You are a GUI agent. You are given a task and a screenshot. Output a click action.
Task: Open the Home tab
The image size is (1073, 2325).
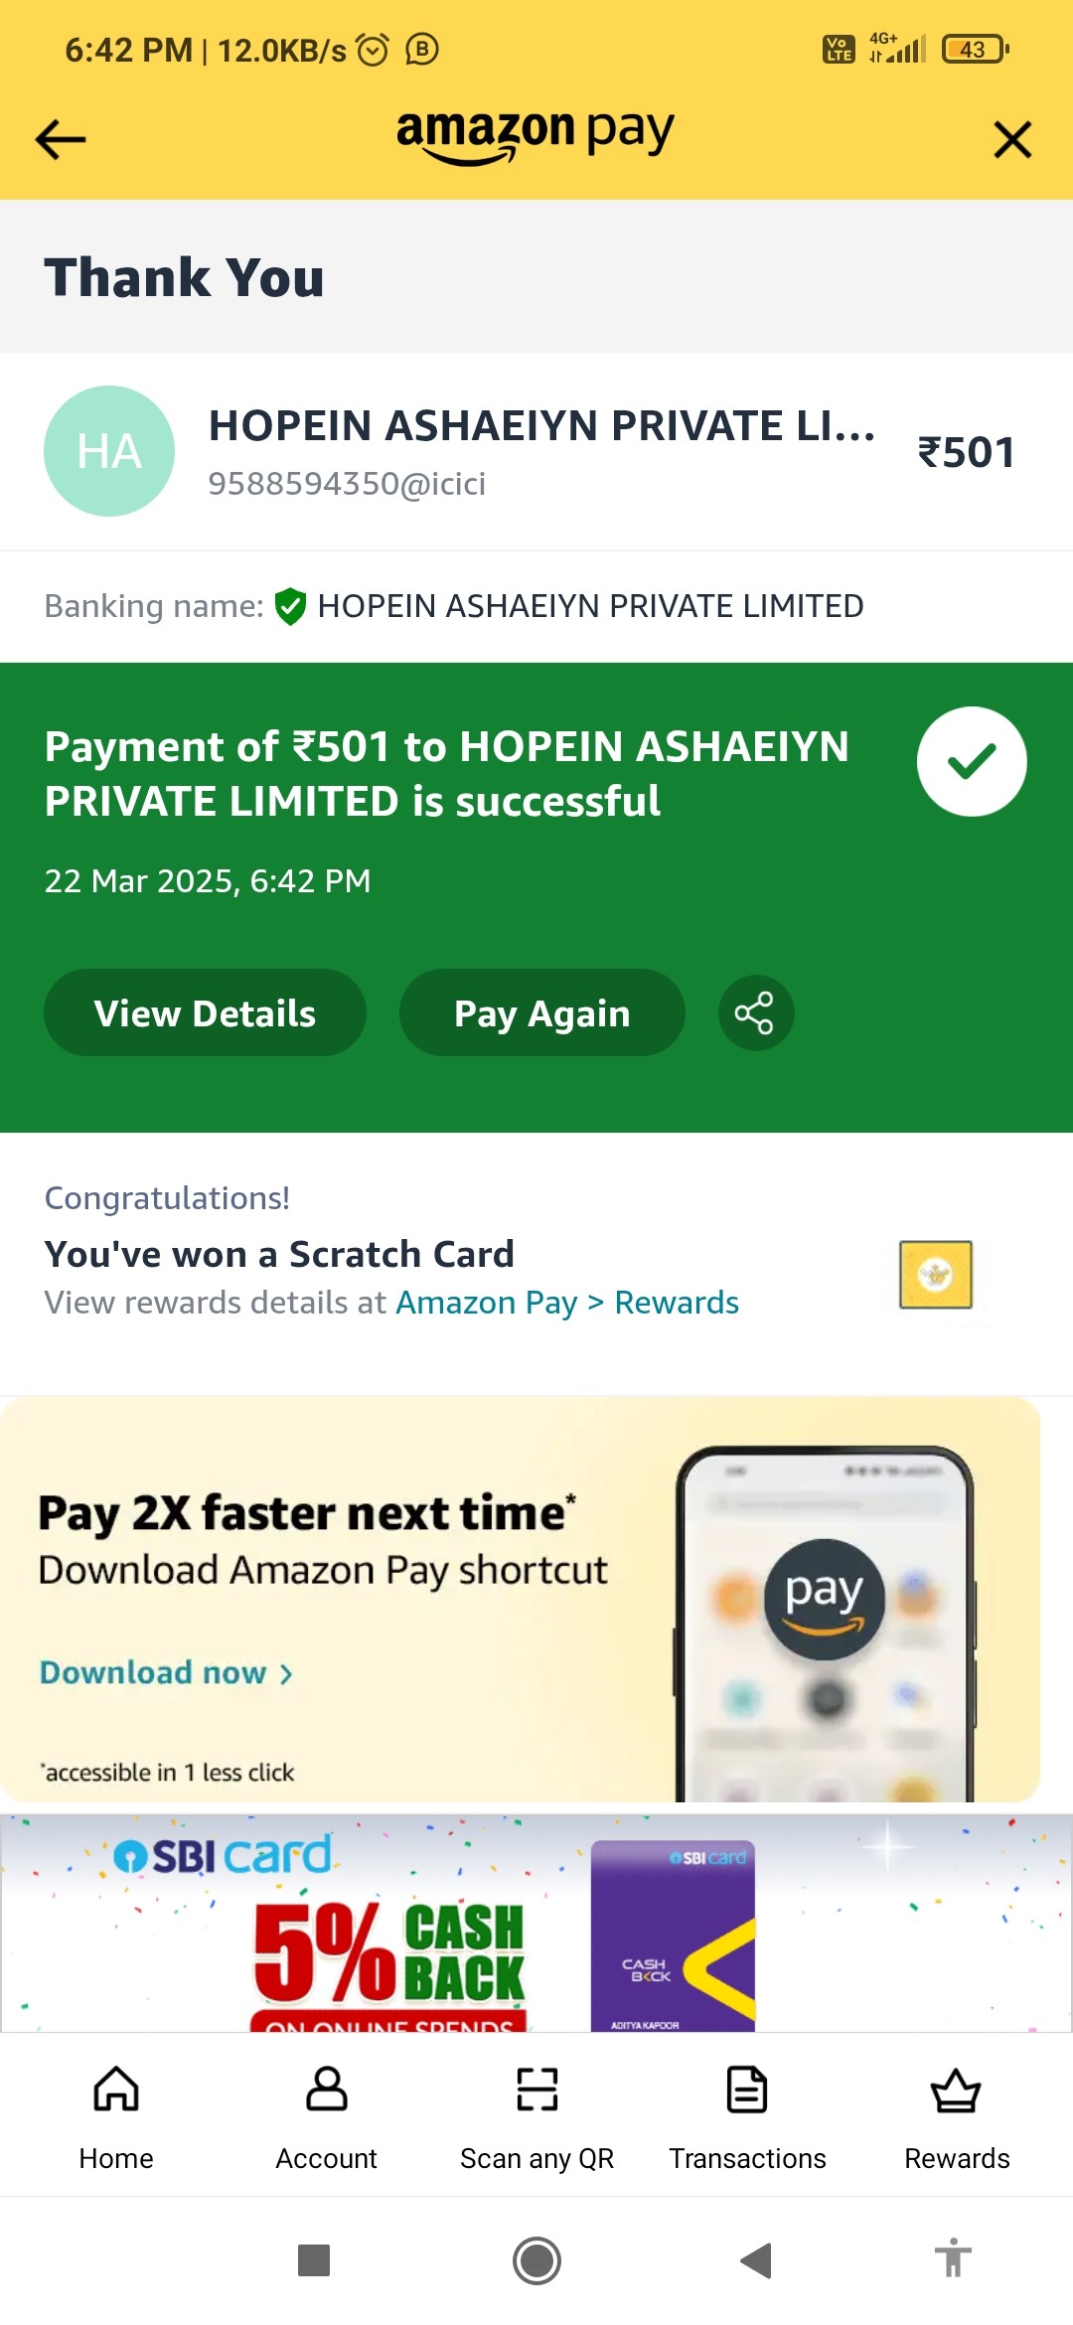[x=116, y=2116]
